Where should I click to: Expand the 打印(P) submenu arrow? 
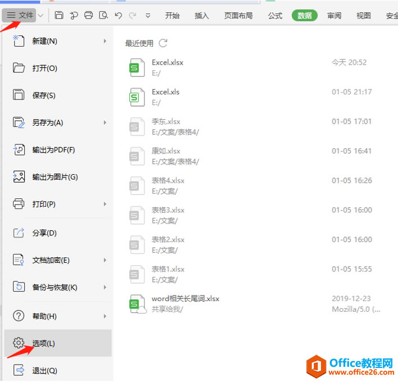coord(105,204)
